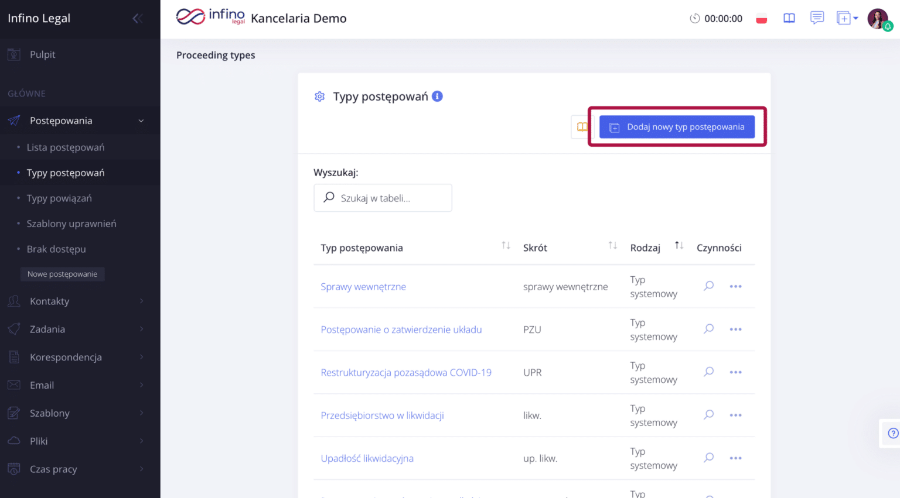Image resolution: width=900 pixels, height=498 pixels.
Task: Open user profile avatar menu
Action: coord(878,18)
